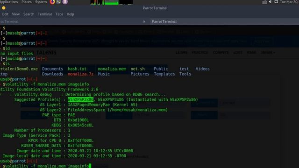Open the system monitor graph applet
This screenshot has width=299, height=168.
(112, 2)
